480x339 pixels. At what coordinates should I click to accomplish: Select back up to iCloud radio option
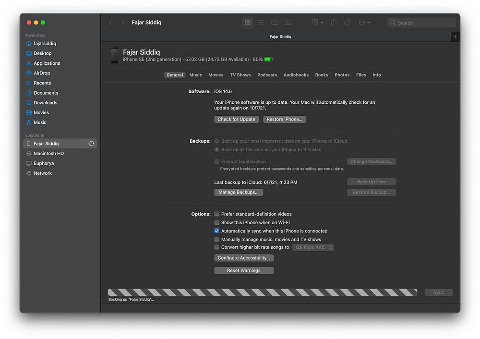pyautogui.click(x=217, y=141)
